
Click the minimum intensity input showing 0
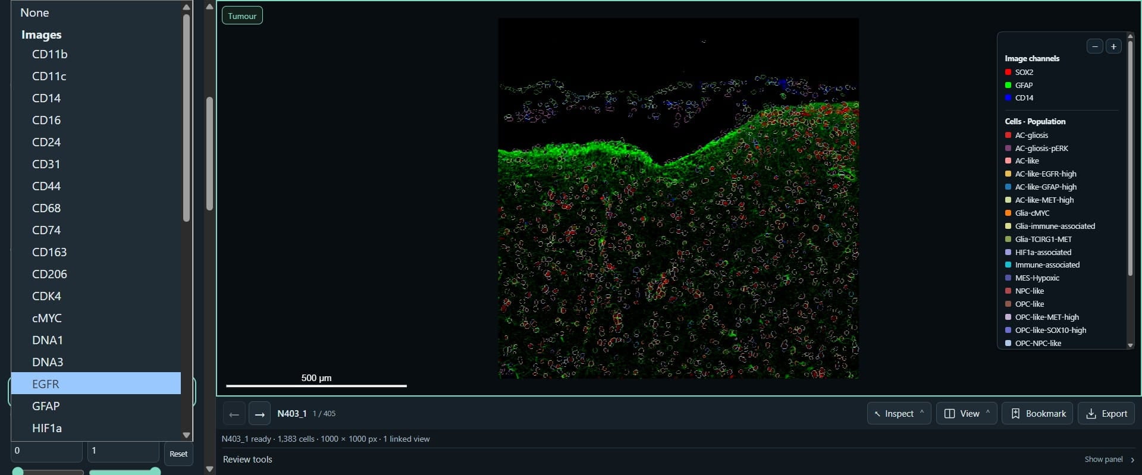point(46,451)
